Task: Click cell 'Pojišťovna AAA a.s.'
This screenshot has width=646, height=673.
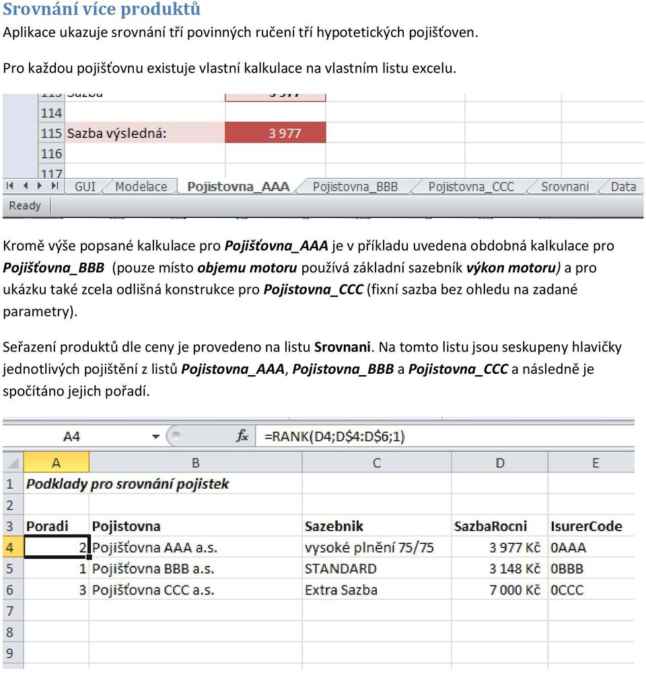Action: (x=195, y=547)
